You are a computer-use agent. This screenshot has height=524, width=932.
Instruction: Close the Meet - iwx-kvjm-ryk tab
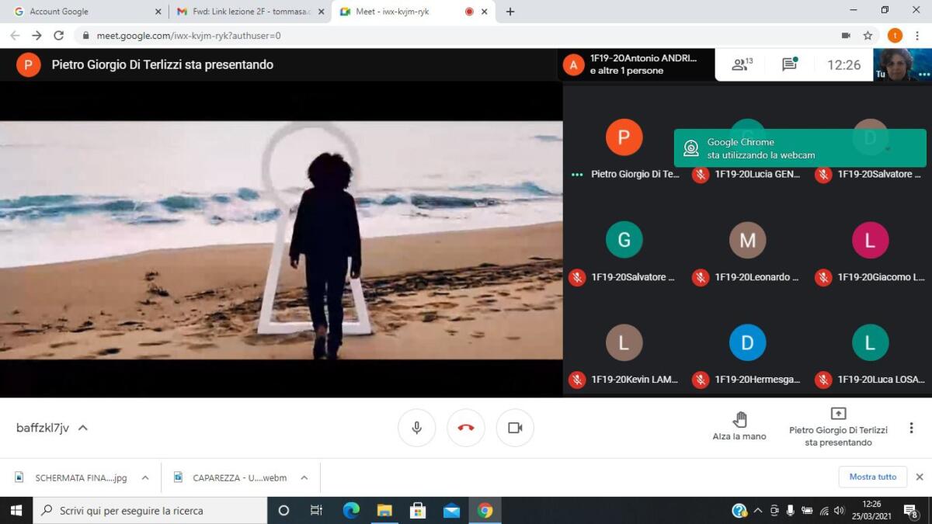pyautogui.click(x=485, y=12)
